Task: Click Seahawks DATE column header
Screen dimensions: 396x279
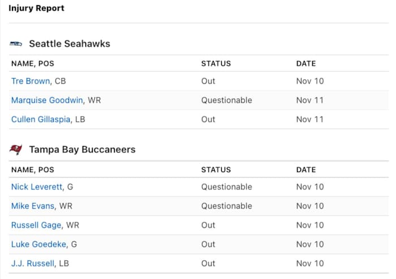Action: tap(306, 64)
